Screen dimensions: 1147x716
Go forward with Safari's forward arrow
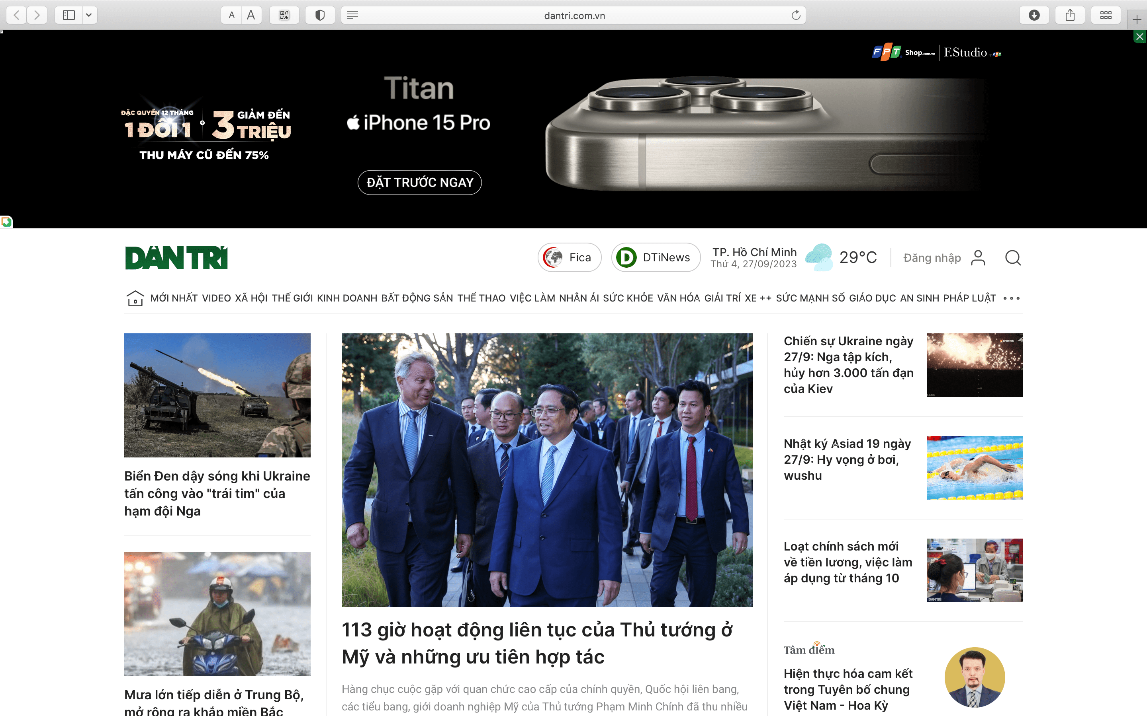[x=37, y=15]
